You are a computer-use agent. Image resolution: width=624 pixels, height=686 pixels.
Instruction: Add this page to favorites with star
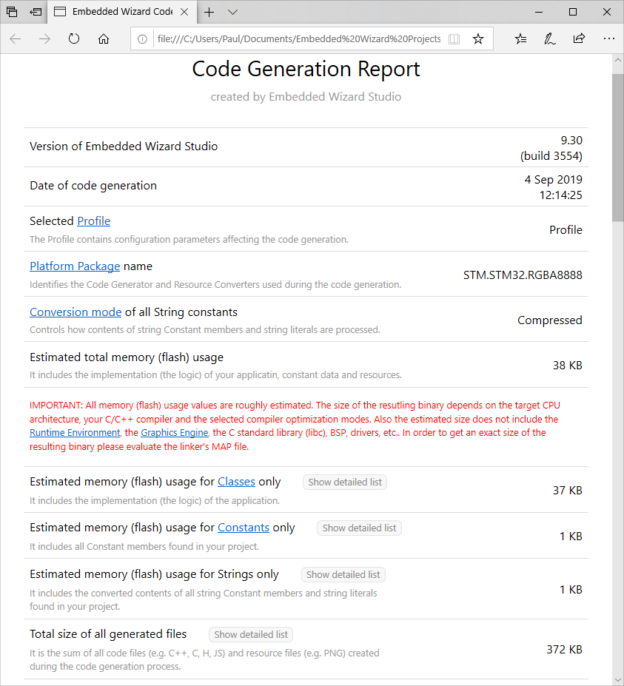pos(478,38)
